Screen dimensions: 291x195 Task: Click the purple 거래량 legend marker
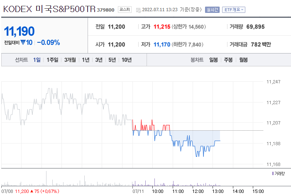pos(273,173)
